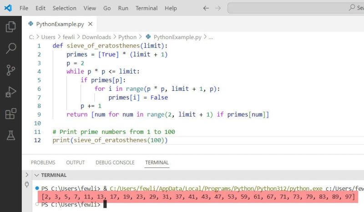This screenshot has width=364, height=212.
Task: Click the fewli breadcrumb segment
Action: (69, 37)
